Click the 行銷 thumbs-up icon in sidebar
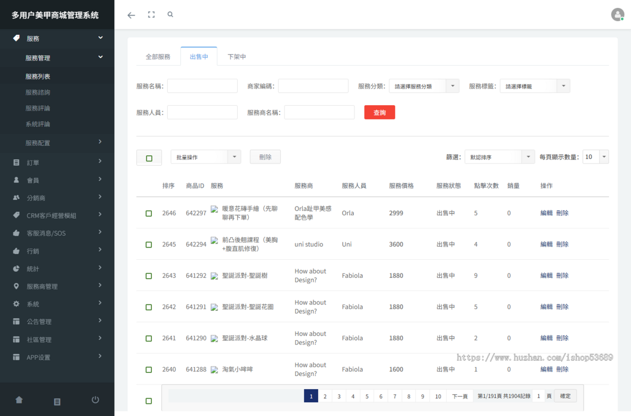631x416 pixels. coord(16,251)
